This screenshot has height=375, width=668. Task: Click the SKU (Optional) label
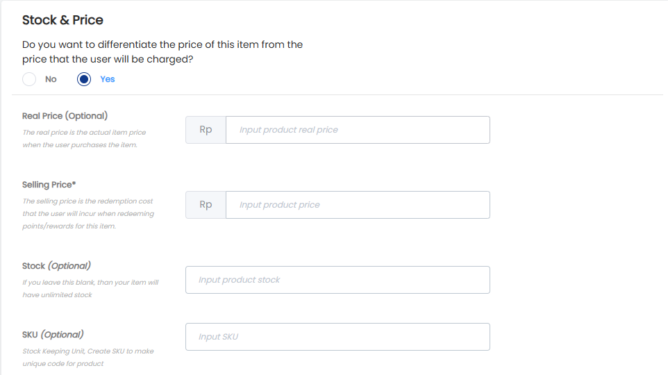53,335
